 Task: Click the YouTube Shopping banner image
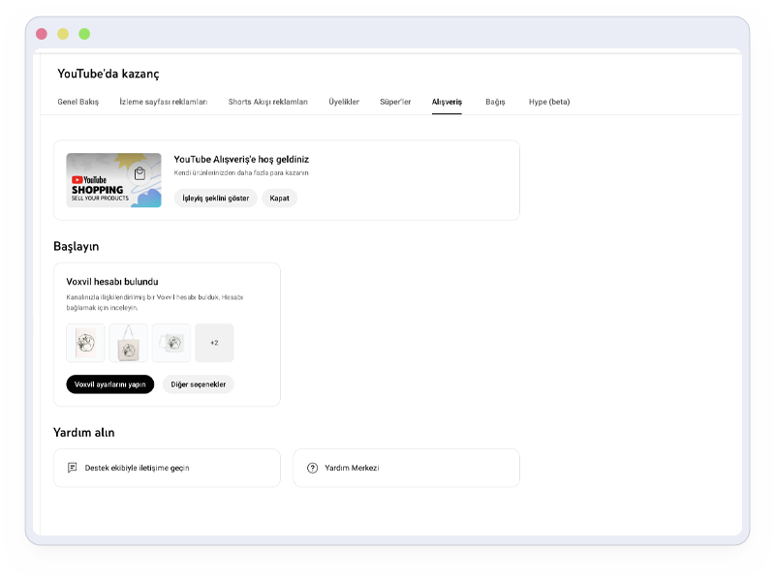[x=113, y=180]
